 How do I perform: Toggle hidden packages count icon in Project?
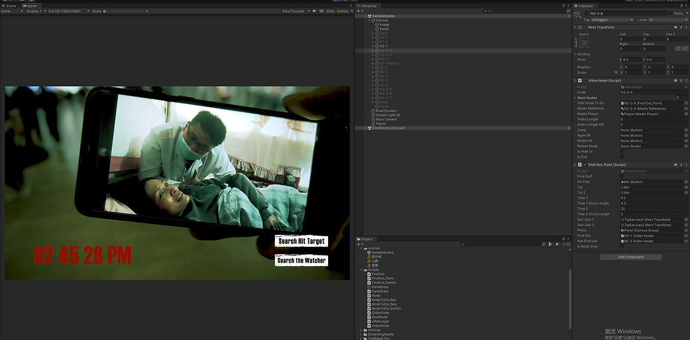click(x=566, y=244)
